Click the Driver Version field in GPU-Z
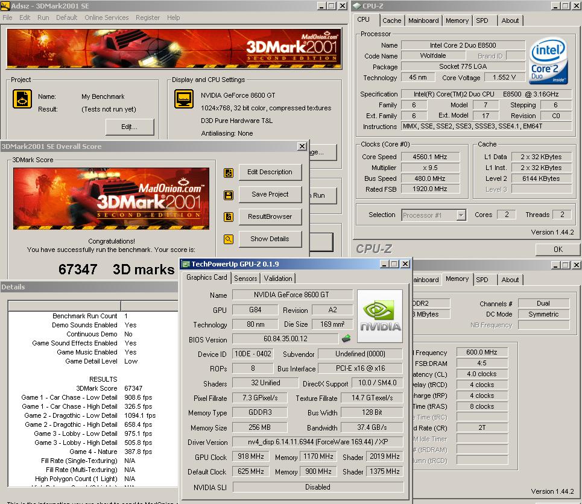 pos(318,442)
